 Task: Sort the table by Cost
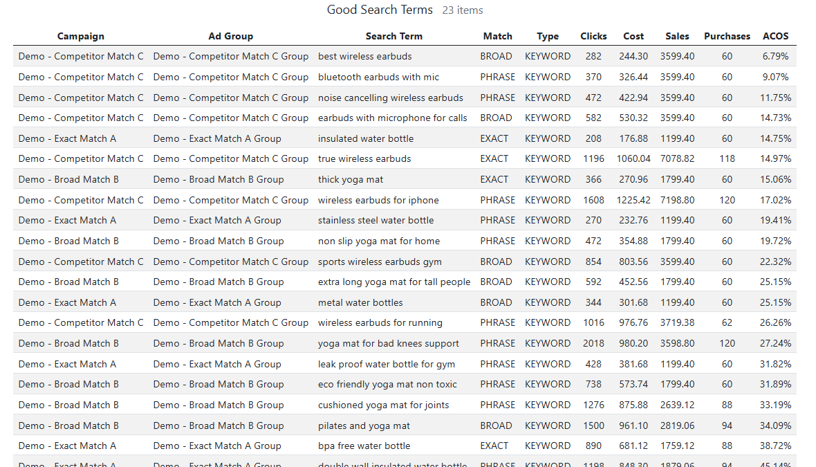[633, 36]
